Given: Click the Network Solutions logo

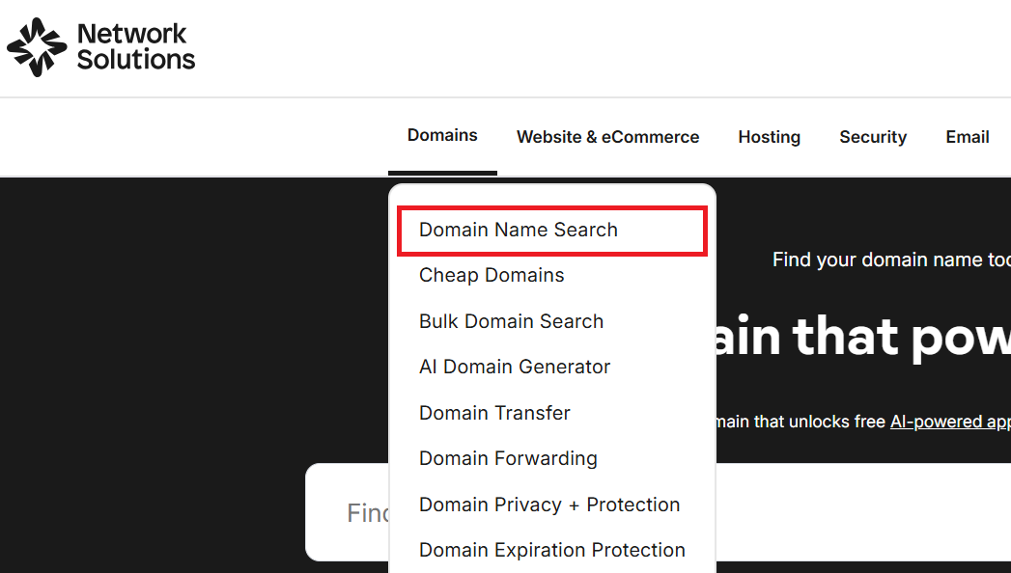Looking at the screenshot, I should (101, 47).
